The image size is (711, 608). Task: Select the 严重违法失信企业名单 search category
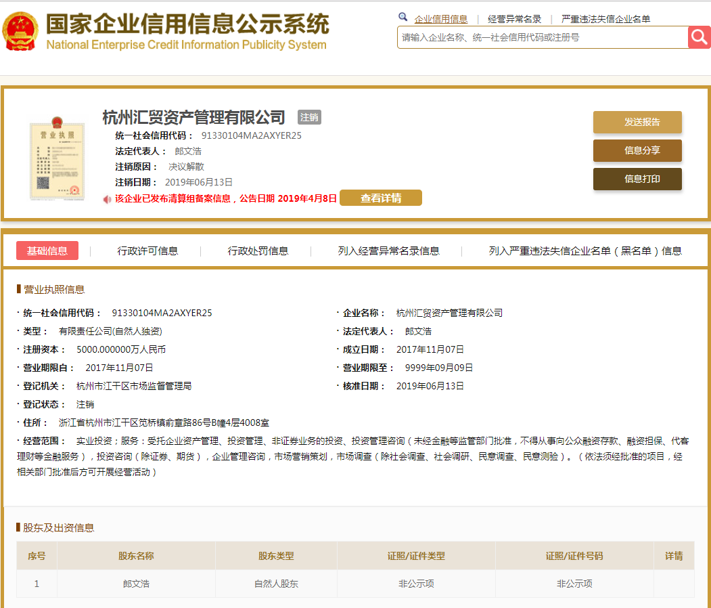point(605,19)
